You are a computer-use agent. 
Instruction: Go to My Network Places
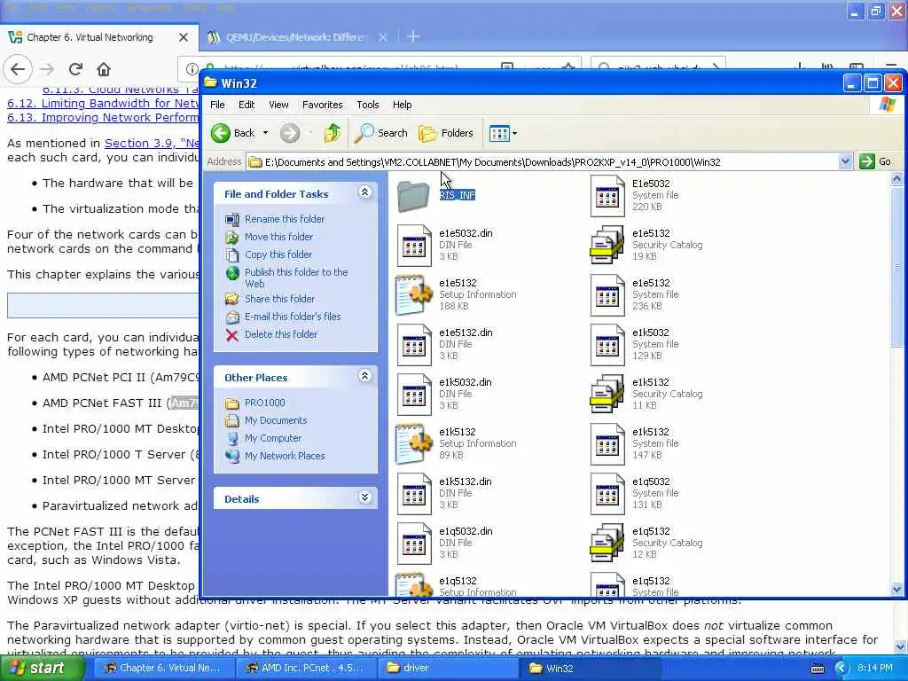click(x=285, y=457)
